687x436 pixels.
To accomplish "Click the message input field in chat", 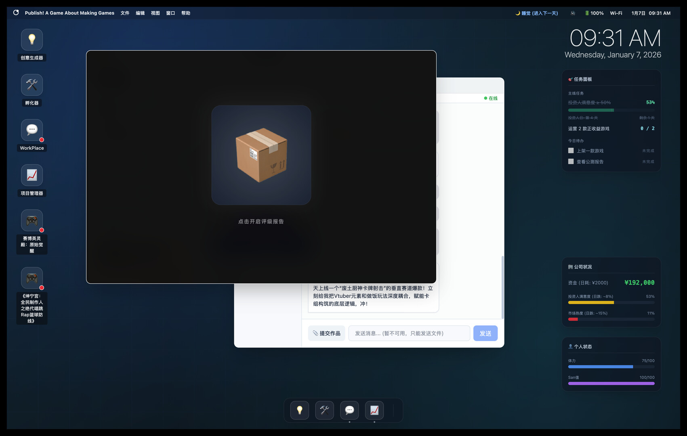I will (409, 333).
